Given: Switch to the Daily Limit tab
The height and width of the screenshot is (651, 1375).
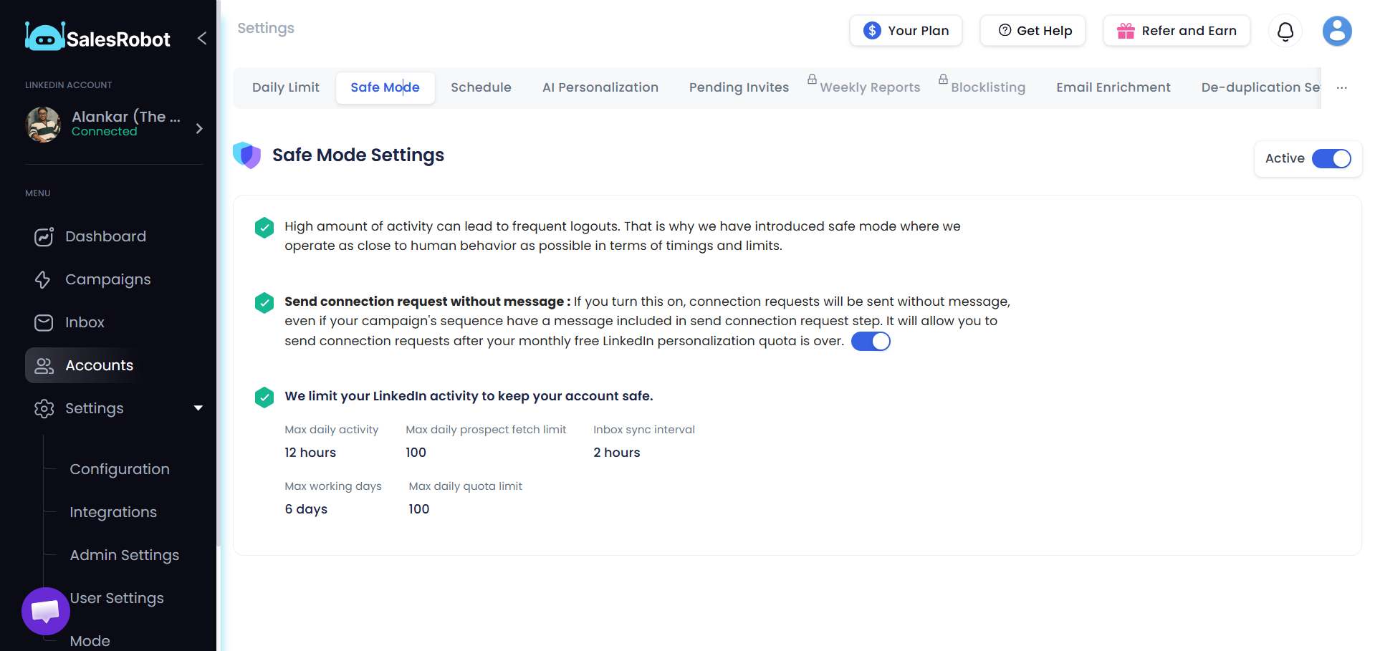Looking at the screenshot, I should [x=285, y=87].
